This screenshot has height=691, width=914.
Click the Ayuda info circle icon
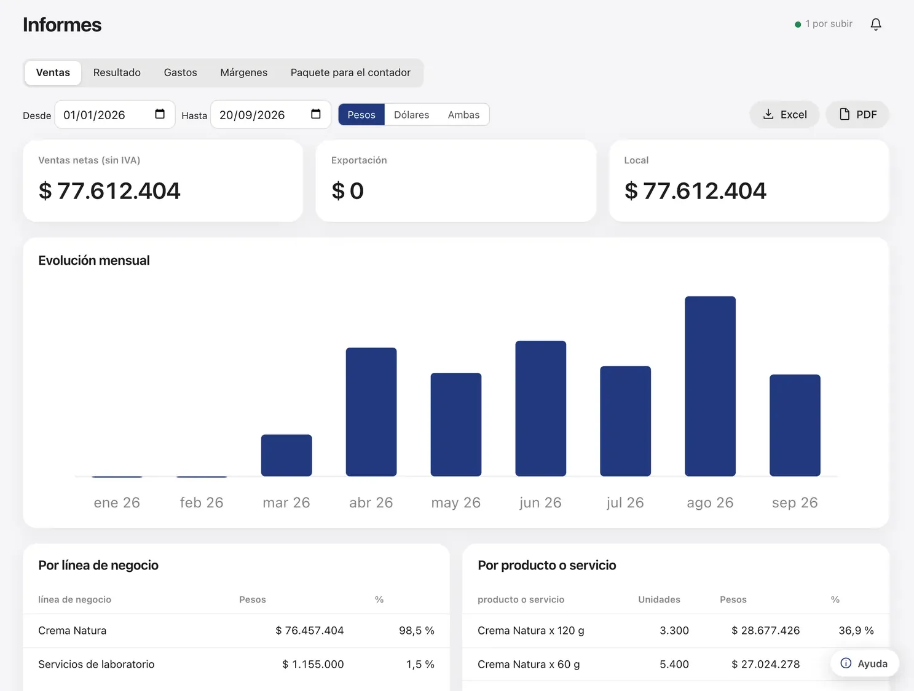pyautogui.click(x=846, y=663)
